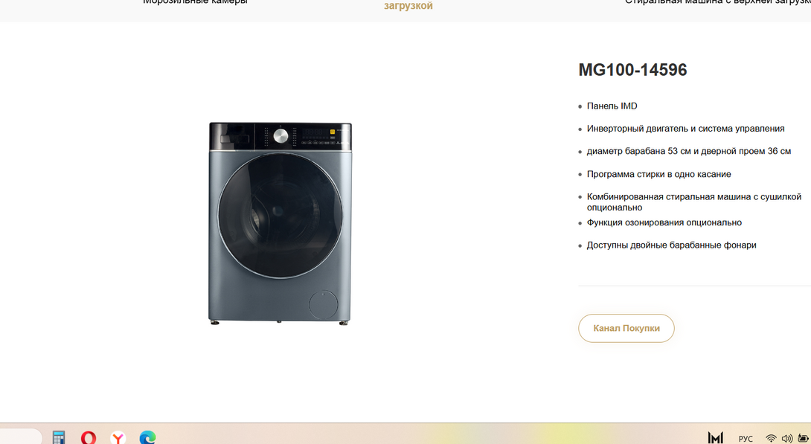This screenshot has width=811, height=444.
Task: Click the Функция озонирования опционально line
Action: 664,222
